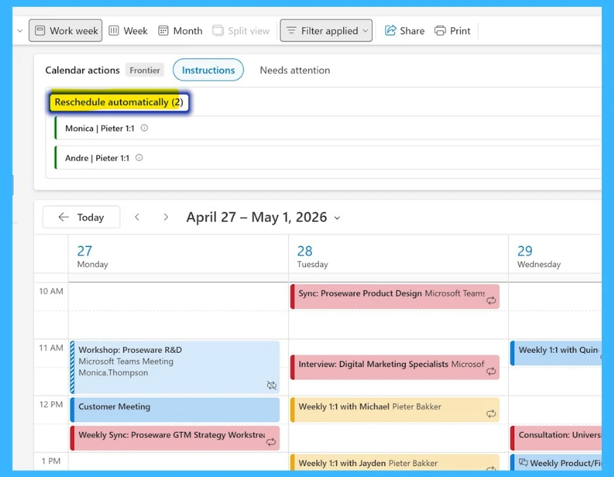Share the calendar
The width and height of the screenshot is (614, 477).
tap(404, 31)
